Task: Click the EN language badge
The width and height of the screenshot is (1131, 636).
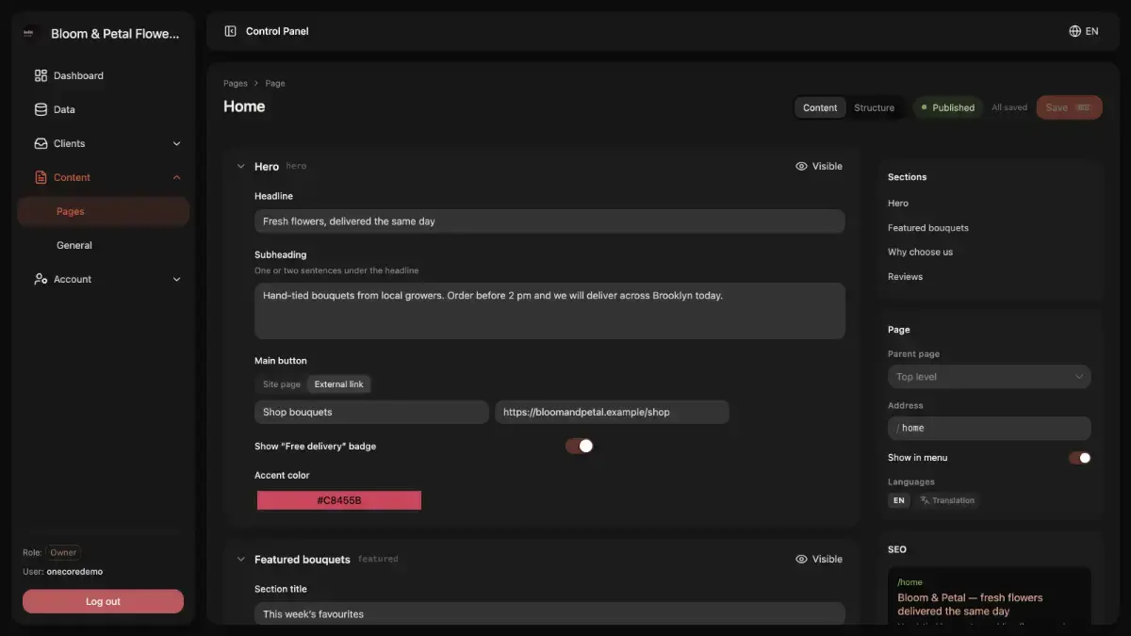Action: pos(899,500)
